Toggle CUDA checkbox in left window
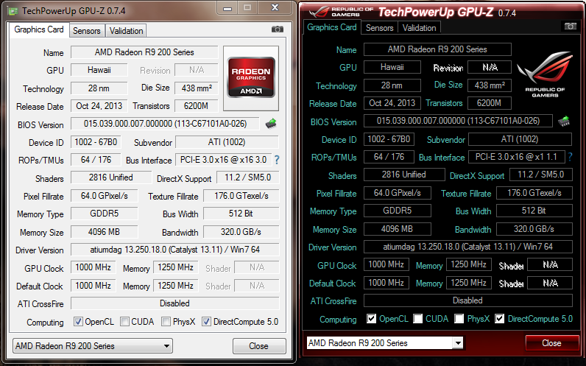586x366 pixels. point(125,322)
